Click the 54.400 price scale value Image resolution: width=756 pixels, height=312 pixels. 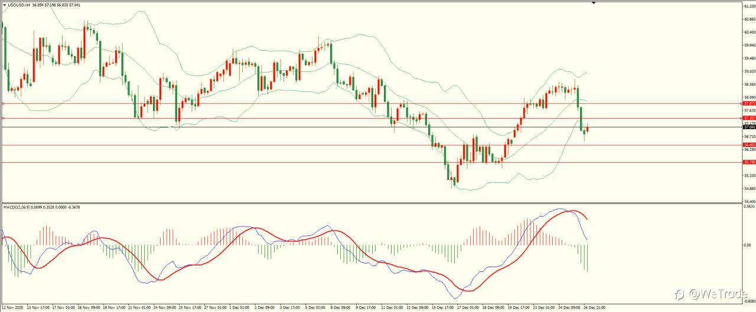click(x=750, y=202)
